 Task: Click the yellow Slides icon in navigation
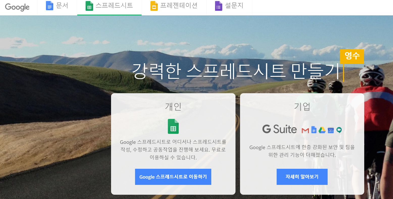(x=154, y=6)
